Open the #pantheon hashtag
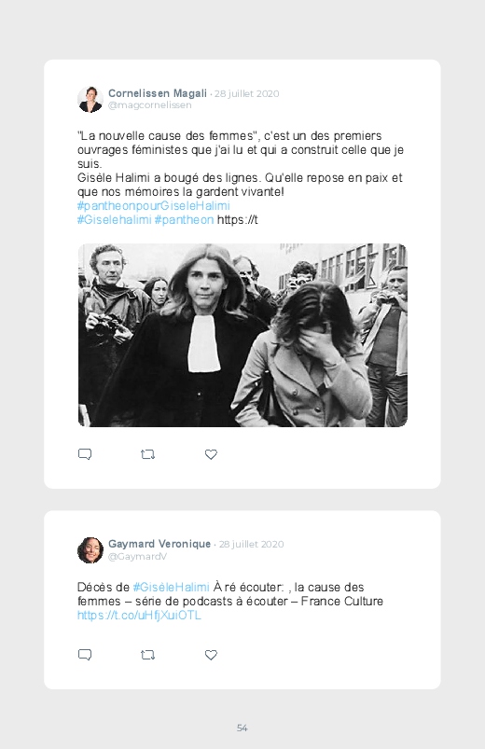The image size is (485, 749). point(184,220)
